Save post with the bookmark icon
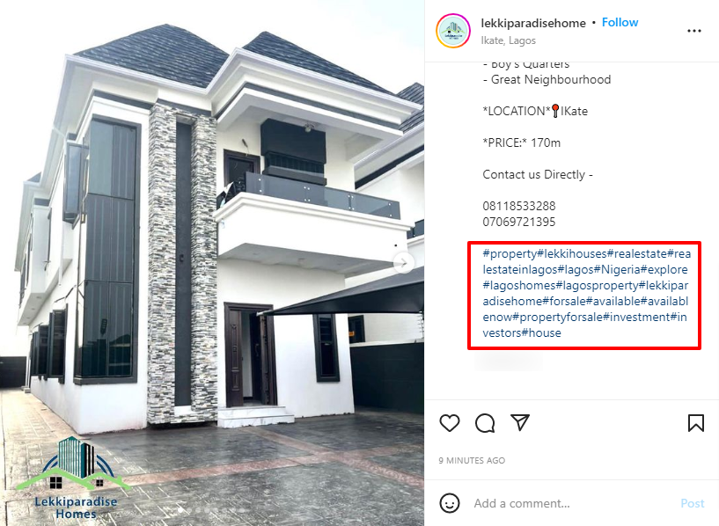Image resolution: width=719 pixels, height=526 pixels. tap(695, 423)
